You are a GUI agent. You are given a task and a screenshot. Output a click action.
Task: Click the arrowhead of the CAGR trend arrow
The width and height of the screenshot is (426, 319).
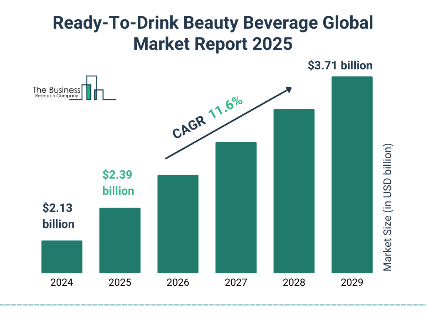tap(288, 89)
